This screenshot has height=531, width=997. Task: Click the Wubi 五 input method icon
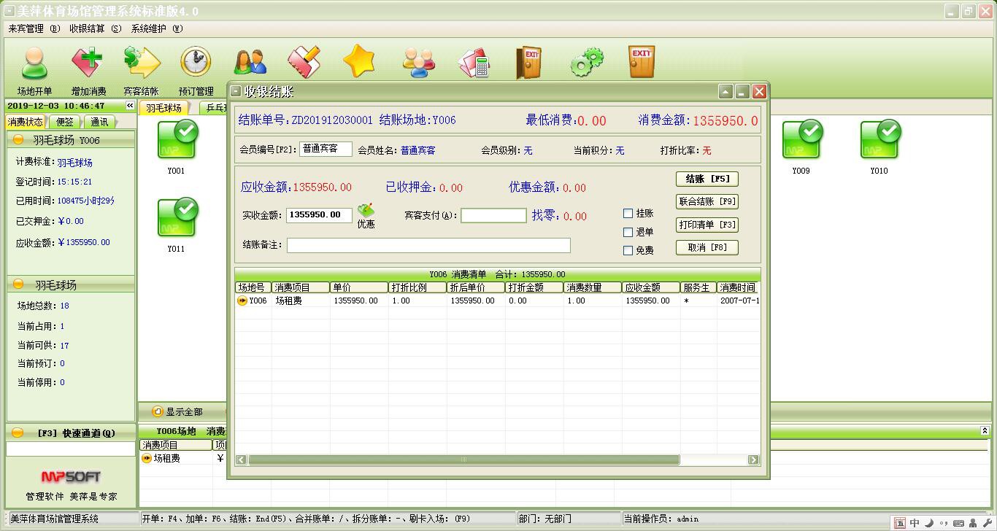coord(900,523)
